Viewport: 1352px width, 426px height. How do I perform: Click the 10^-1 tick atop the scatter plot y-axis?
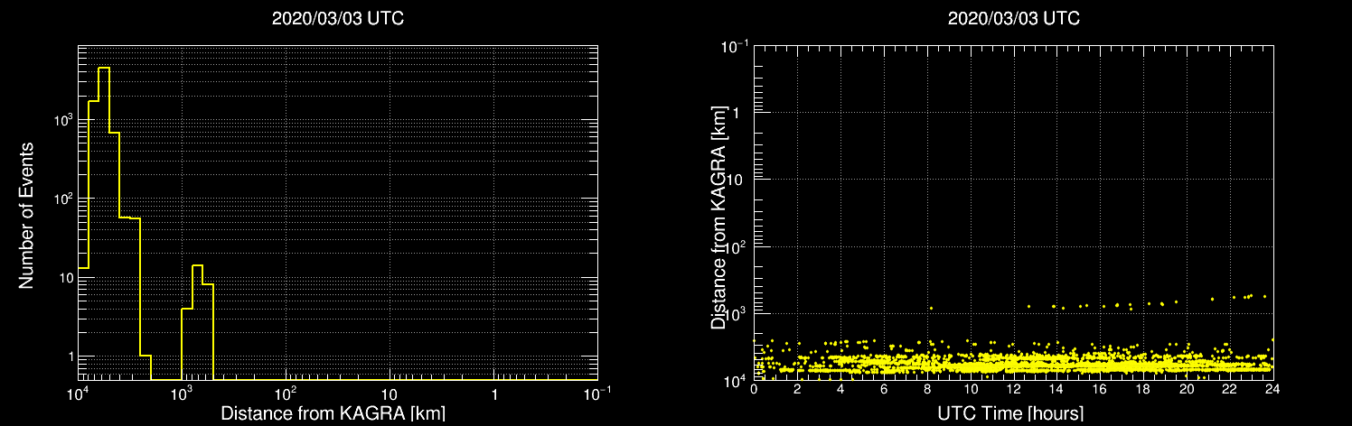735,45
